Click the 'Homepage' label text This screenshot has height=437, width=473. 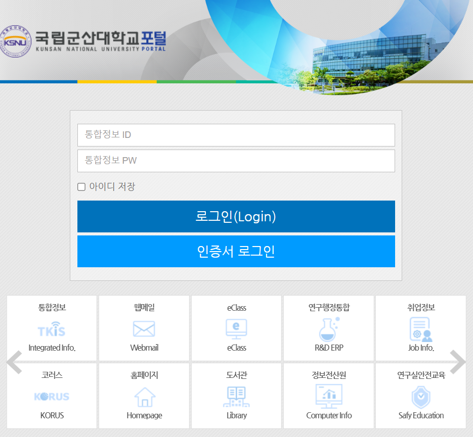click(x=144, y=416)
